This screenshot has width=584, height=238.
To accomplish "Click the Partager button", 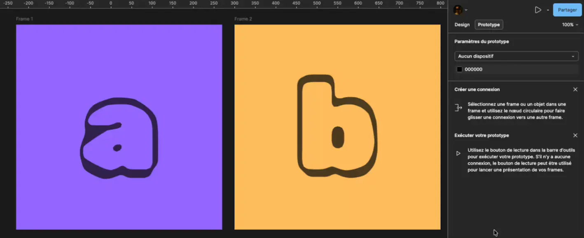I will 567,10.
